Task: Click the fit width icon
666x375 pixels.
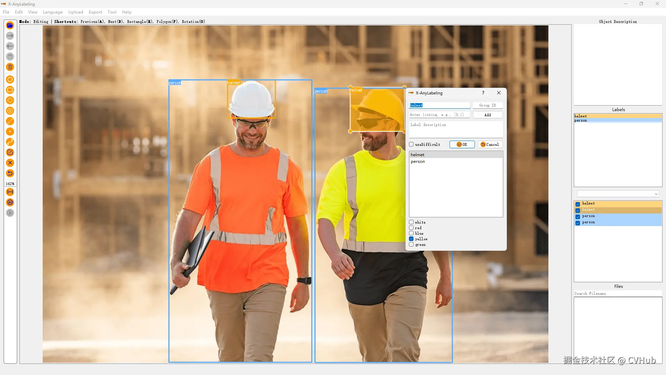Action: [10, 192]
